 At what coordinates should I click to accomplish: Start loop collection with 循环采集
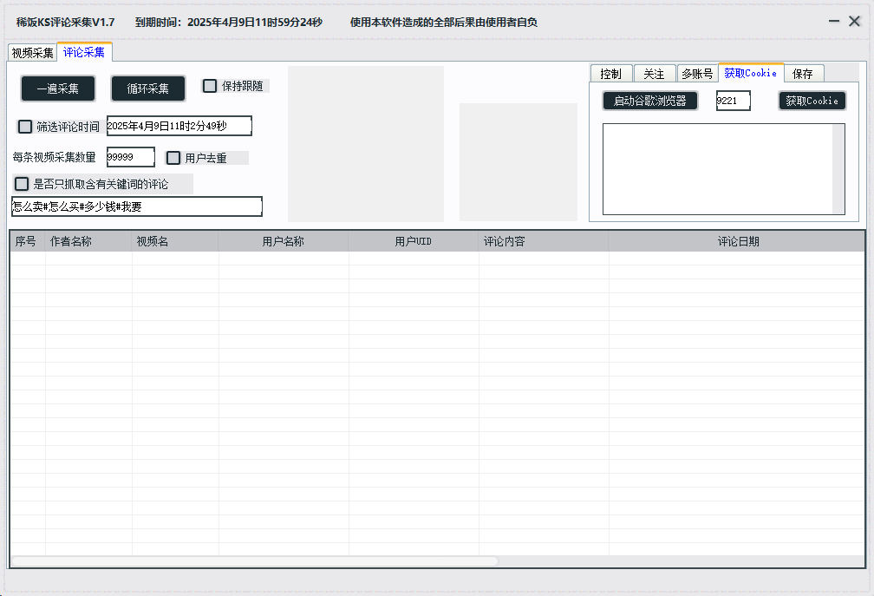(148, 88)
